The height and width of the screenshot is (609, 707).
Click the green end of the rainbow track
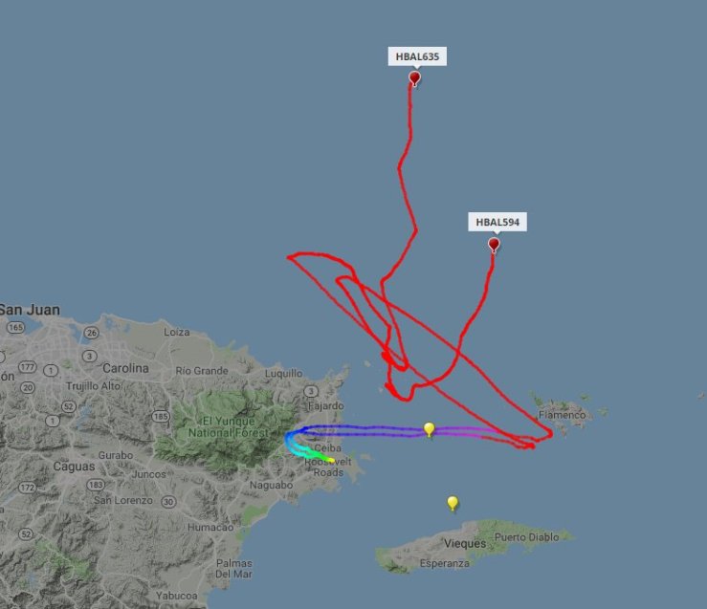(330, 460)
